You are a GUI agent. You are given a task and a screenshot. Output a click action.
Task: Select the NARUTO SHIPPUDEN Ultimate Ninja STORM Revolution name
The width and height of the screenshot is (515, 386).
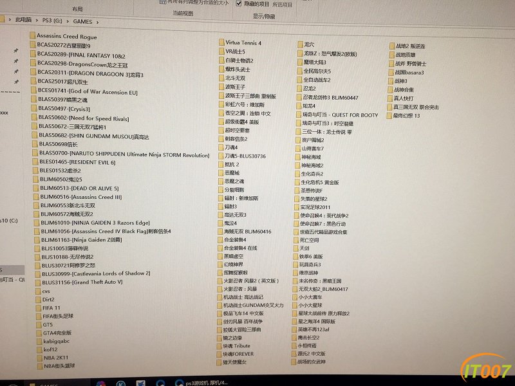[x=124, y=154]
